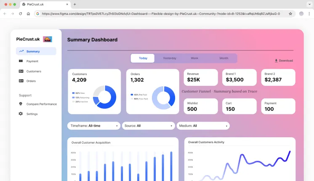Reload the page
Image resolution: width=314 pixels, height=181 pixels.
(21, 13)
